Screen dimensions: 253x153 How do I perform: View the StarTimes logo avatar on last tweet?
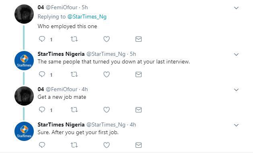tap(24, 131)
